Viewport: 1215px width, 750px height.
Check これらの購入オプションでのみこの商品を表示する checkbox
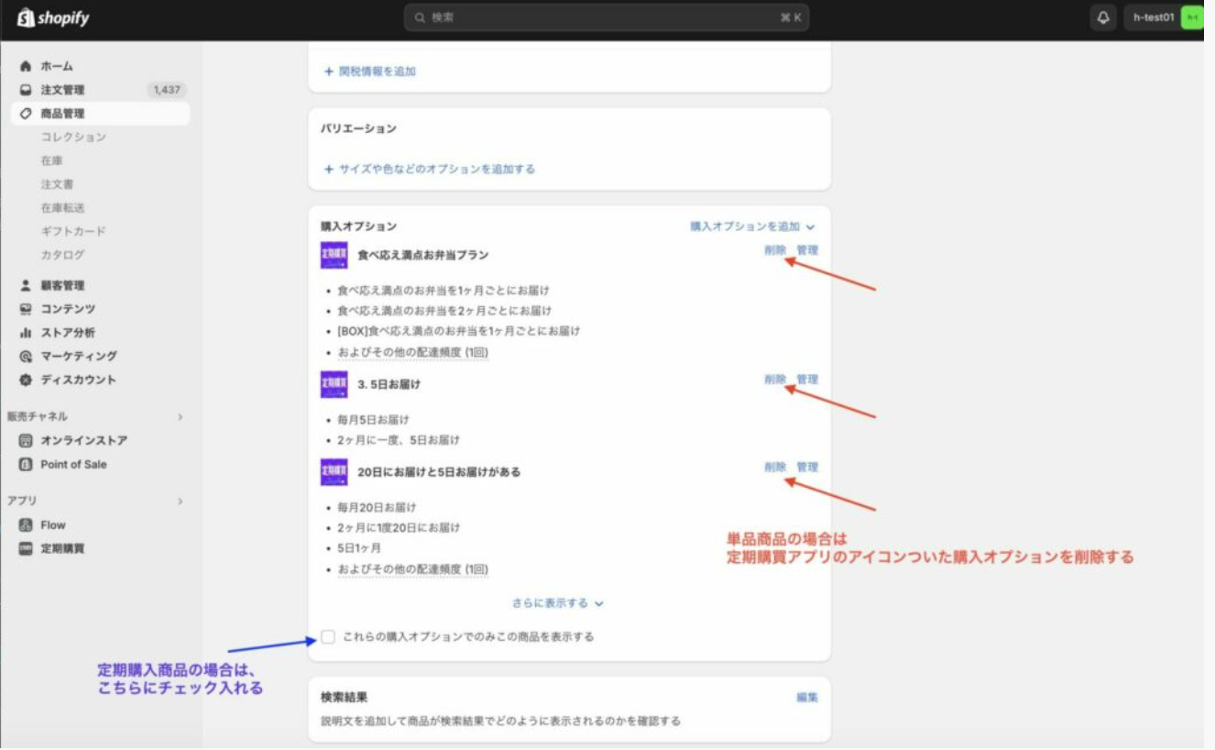(328, 636)
